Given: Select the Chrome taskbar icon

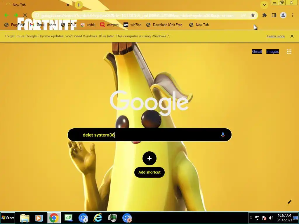Looking at the screenshot, I should (x=54, y=218).
